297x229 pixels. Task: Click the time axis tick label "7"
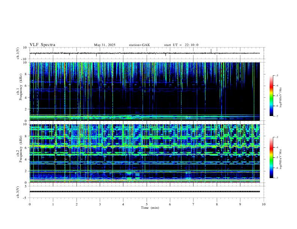[193, 204]
